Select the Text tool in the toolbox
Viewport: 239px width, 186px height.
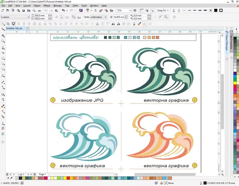click(x=3, y=76)
